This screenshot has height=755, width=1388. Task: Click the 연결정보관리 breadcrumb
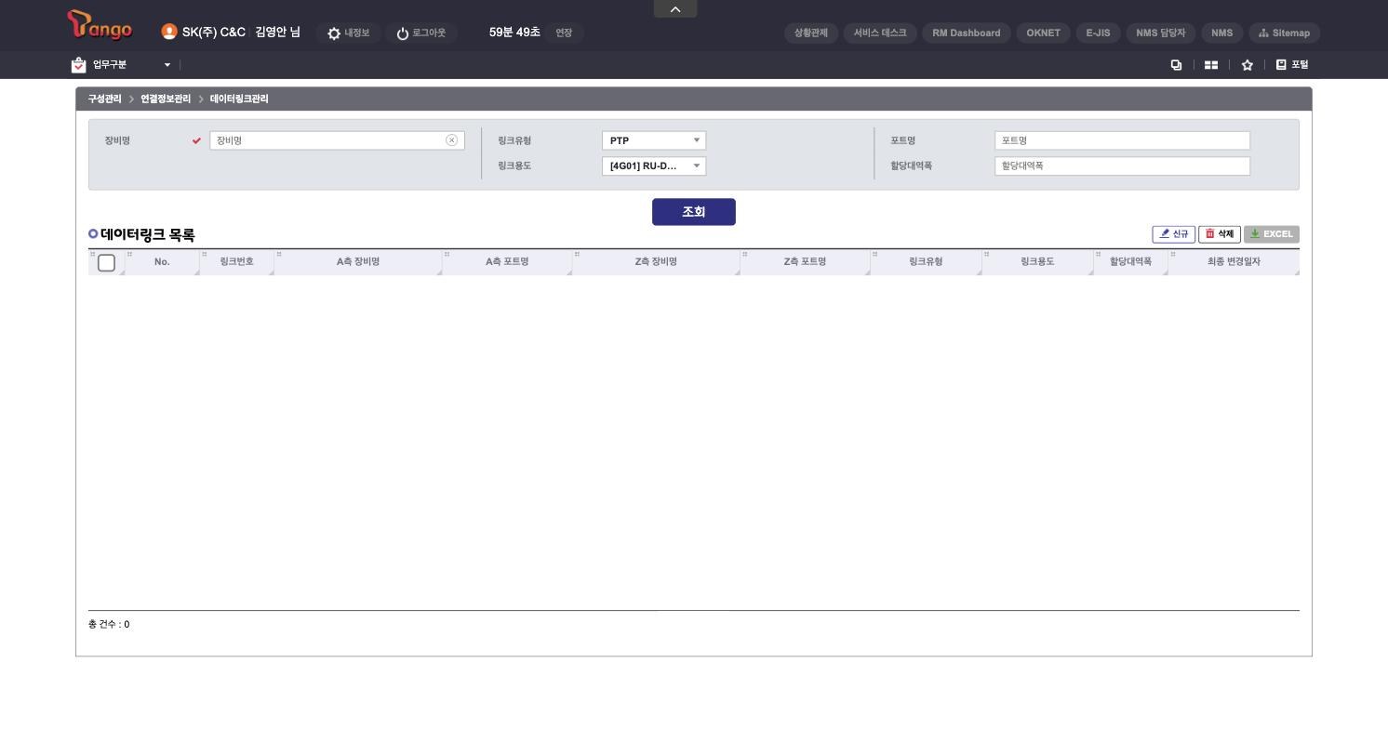pyautogui.click(x=166, y=99)
